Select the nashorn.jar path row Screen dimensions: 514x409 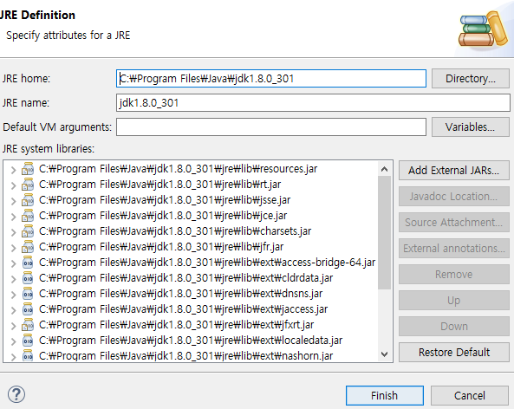click(x=185, y=355)
